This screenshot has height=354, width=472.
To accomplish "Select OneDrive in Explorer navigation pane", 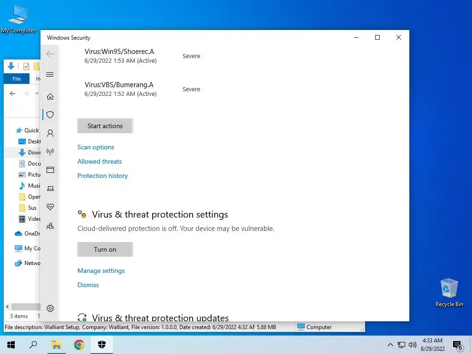I will click(27, 234).
